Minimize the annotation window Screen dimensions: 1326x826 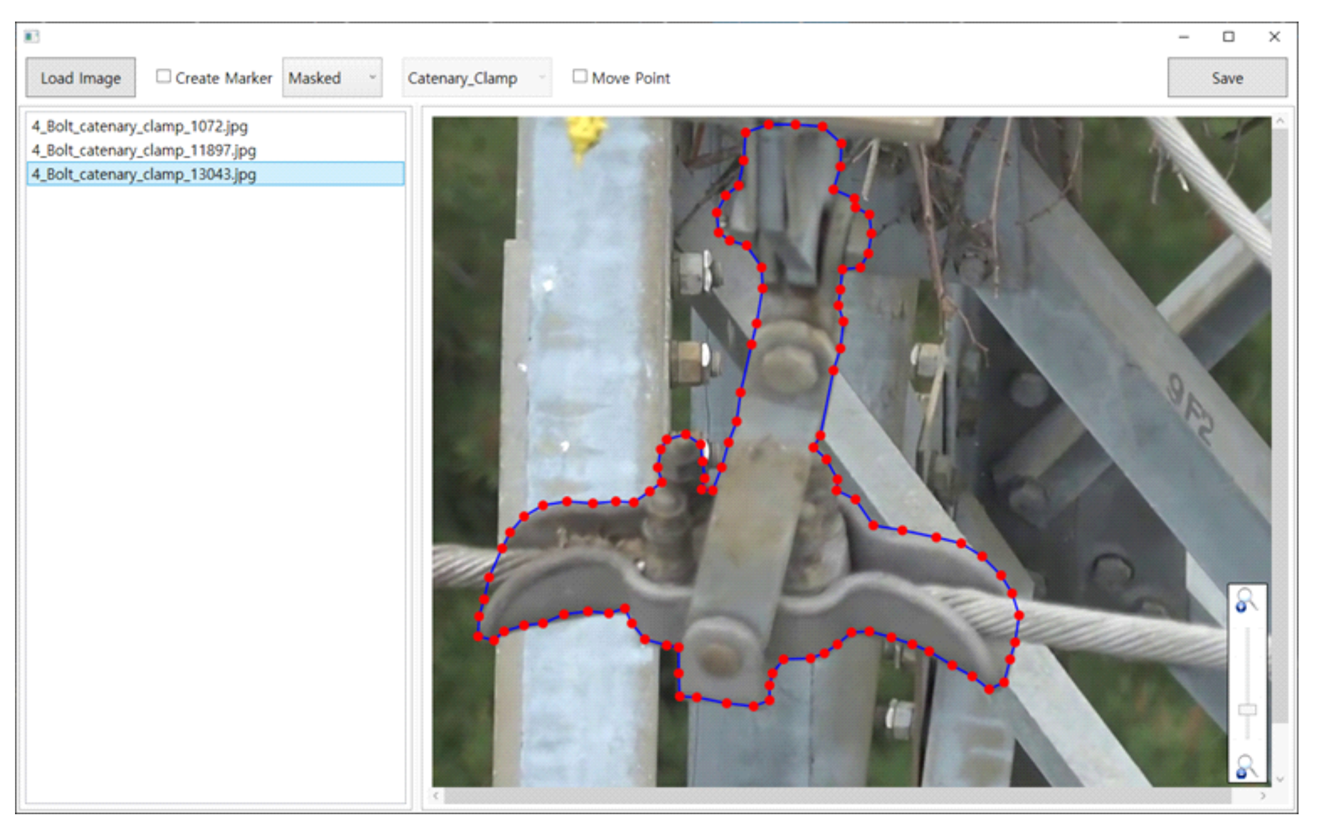(x=1184, y=37)
